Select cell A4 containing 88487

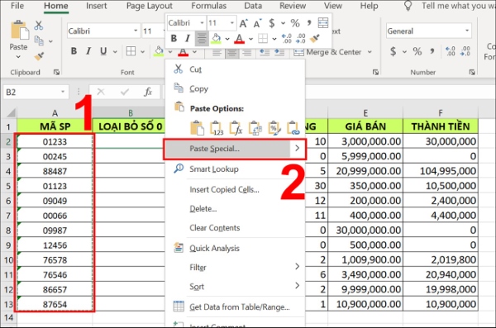[55, 171]
